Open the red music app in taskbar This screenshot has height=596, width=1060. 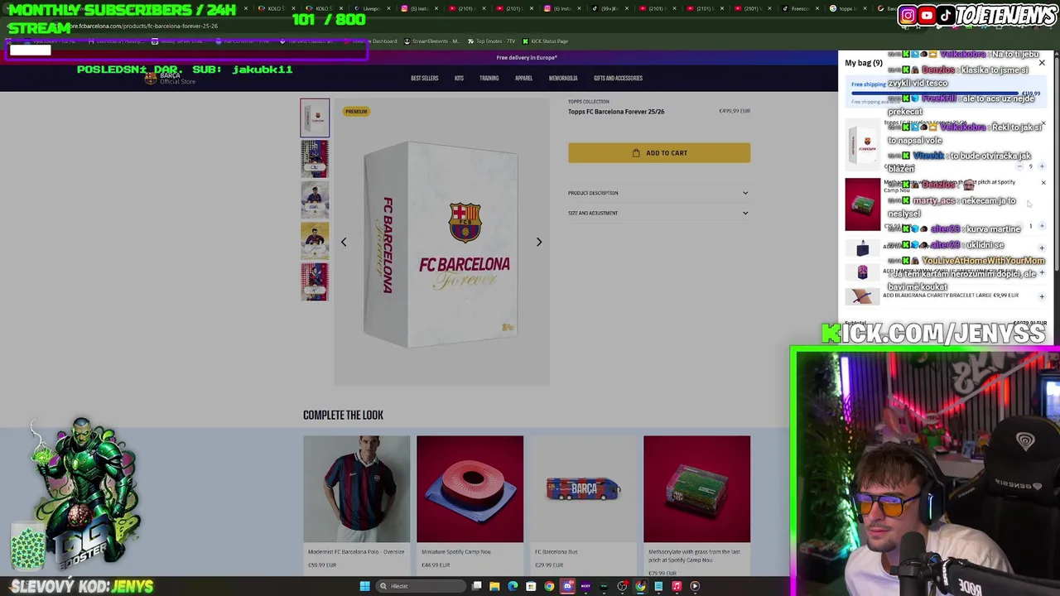pyautogui.click(x=677, y=586)
